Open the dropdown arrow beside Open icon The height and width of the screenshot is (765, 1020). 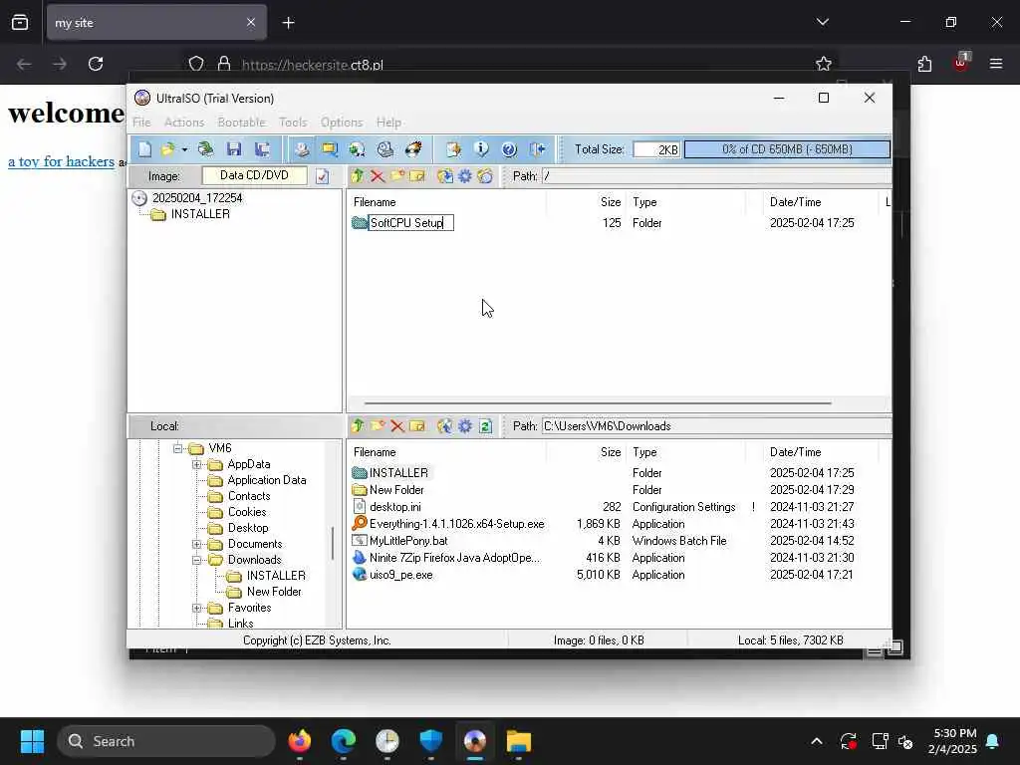(184, 150)
